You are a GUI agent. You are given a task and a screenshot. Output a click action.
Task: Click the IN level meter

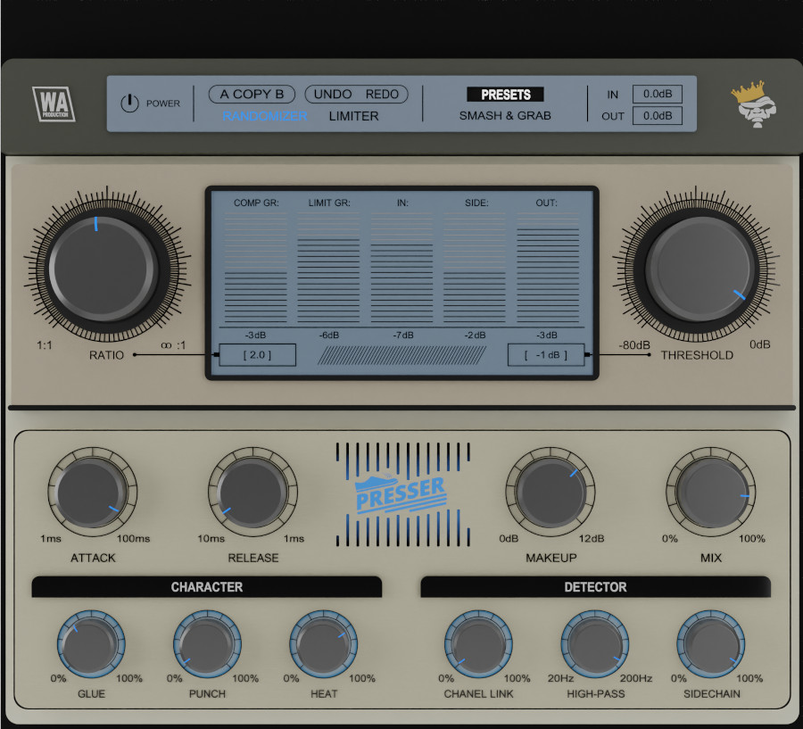pos(402,268)
